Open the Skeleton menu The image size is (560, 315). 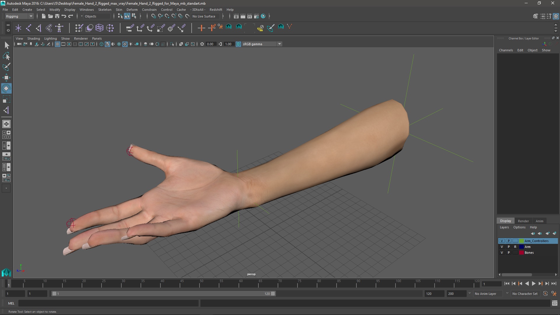(104, 10)
